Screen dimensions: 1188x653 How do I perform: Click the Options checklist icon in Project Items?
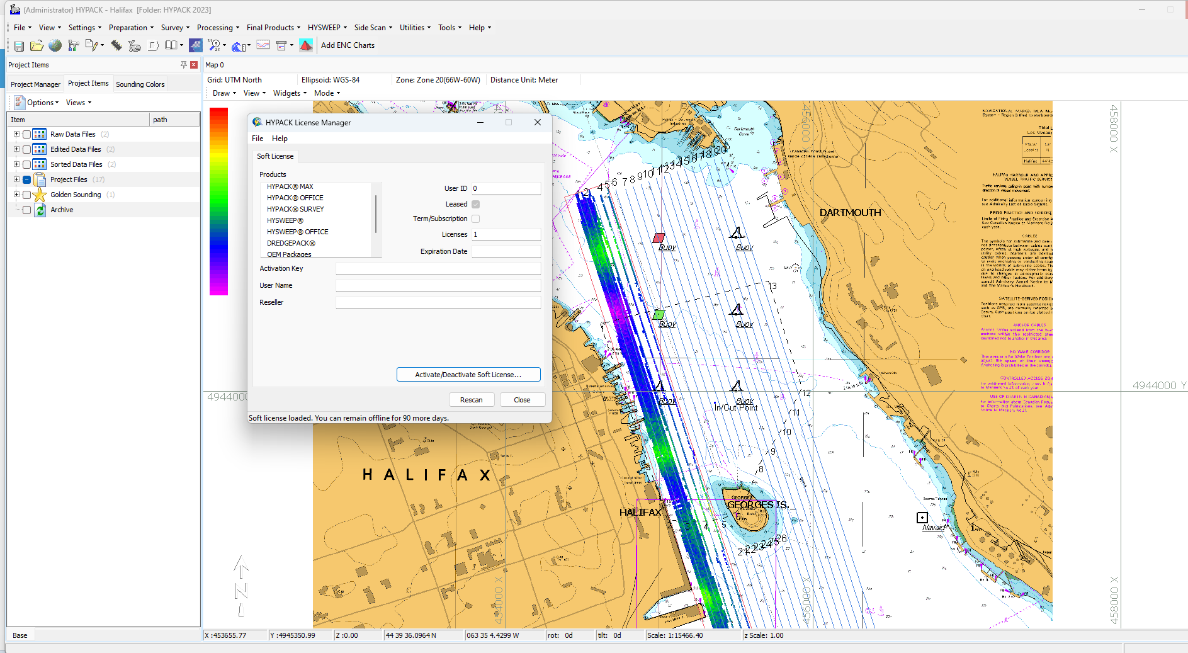click(x=19, y=102)
